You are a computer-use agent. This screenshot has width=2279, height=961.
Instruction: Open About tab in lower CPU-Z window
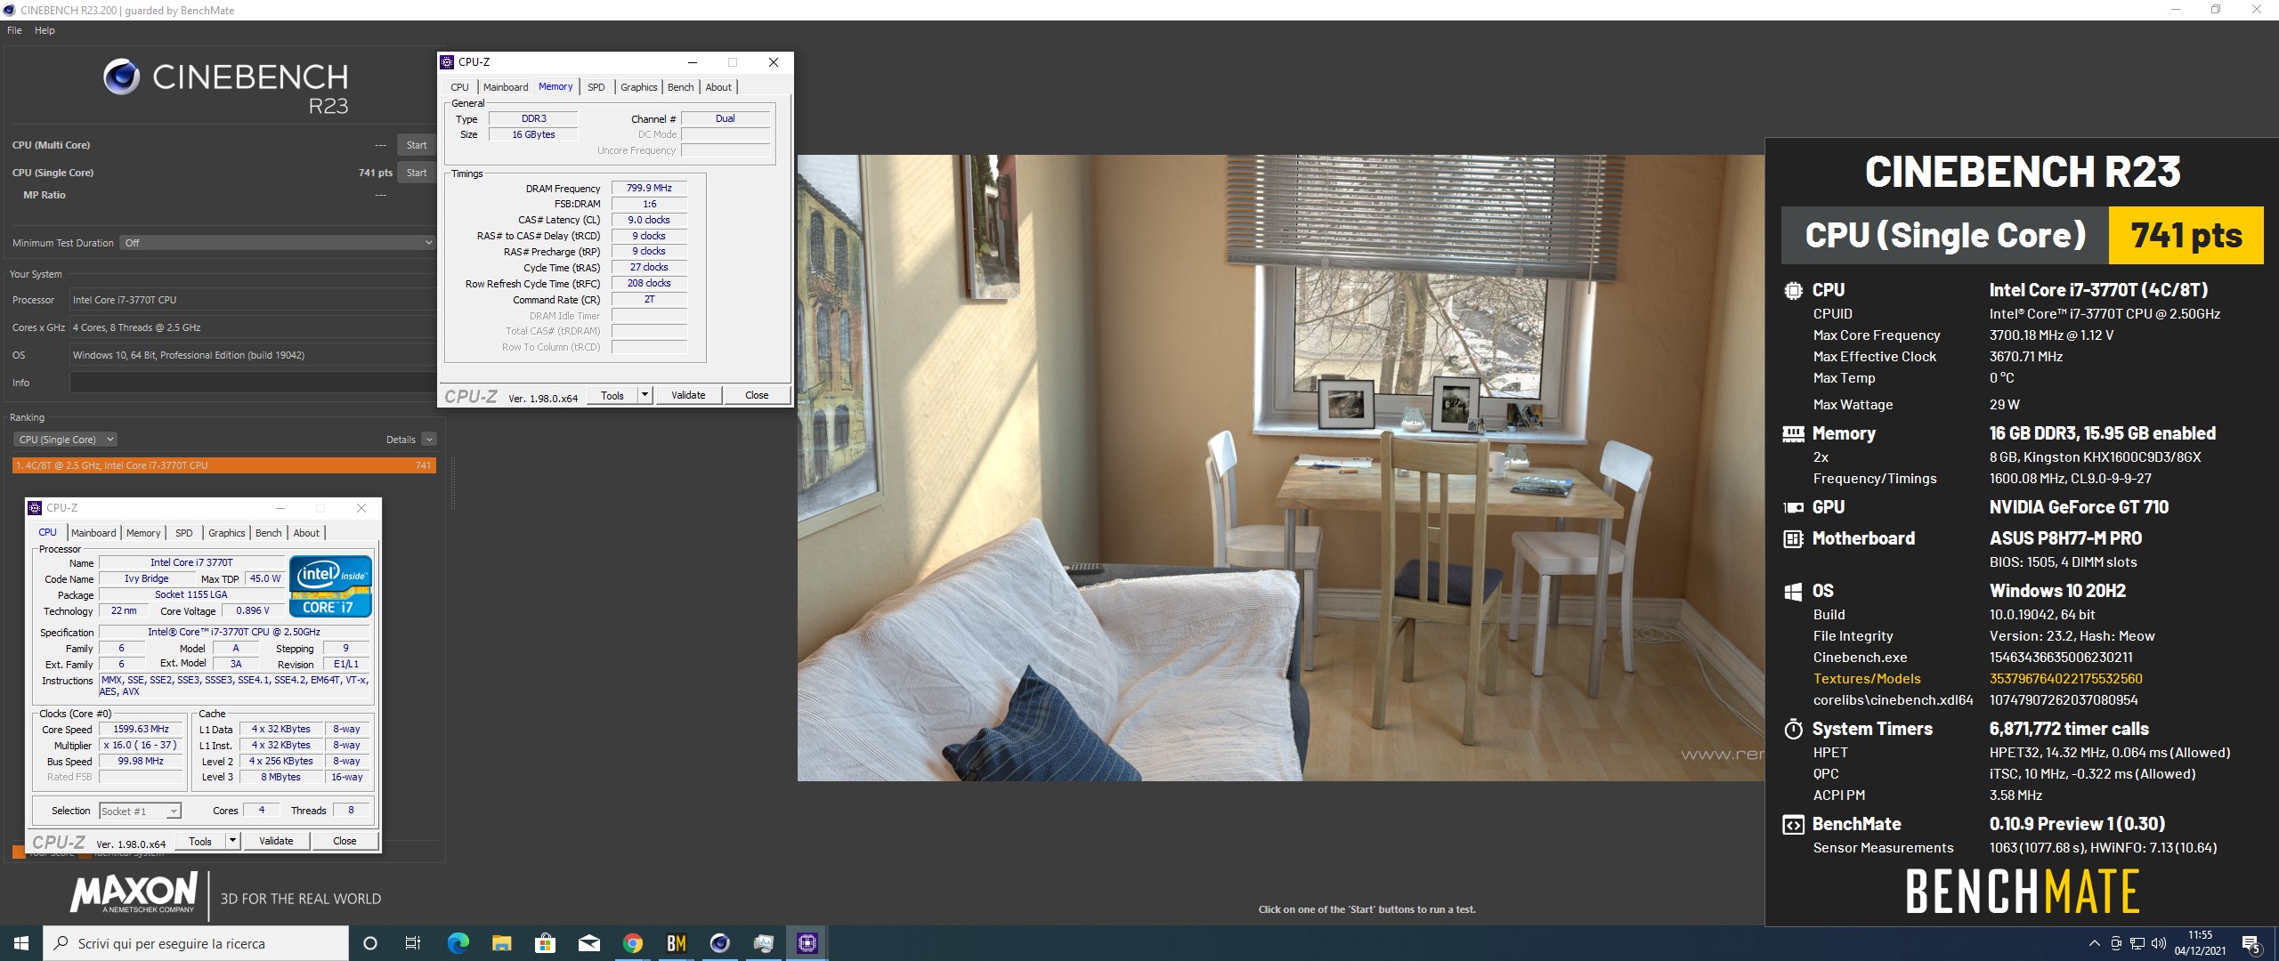click(x=306, y=533)
